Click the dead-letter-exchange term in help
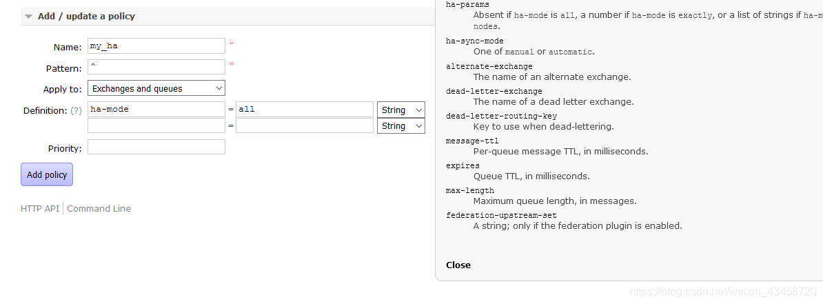The width and height of the screenshot is (823, 304). (494, 91)
